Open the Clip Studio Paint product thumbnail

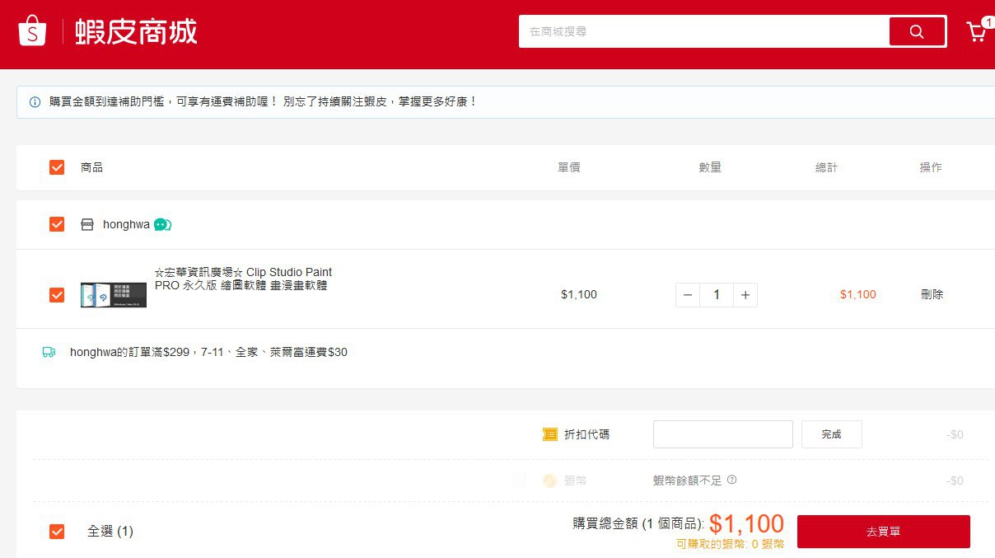coord(114,295)
